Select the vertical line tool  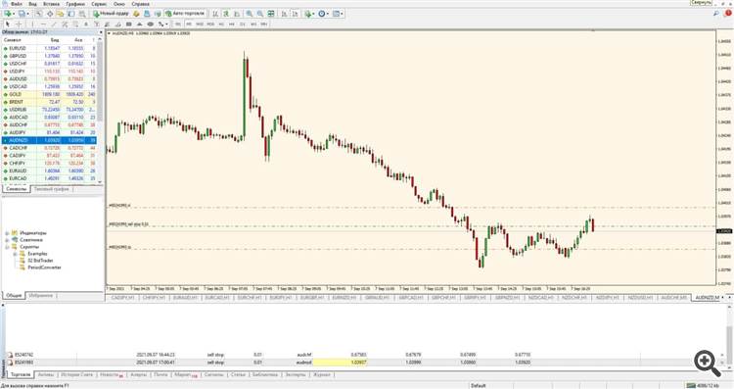[x=32, y=24]
